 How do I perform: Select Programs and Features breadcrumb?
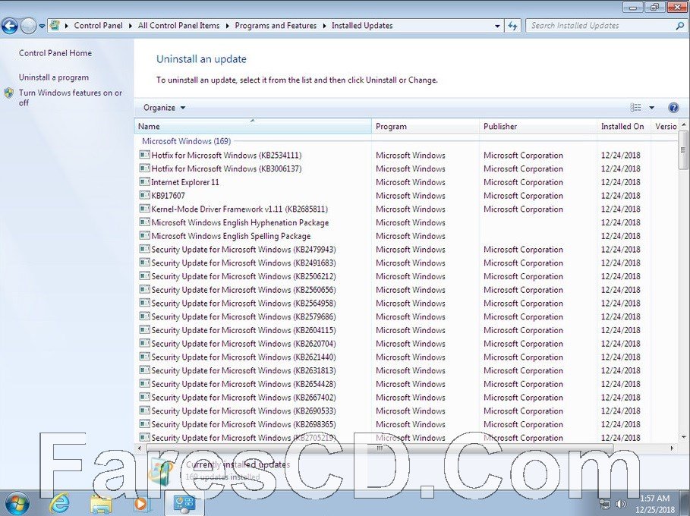click(276, 26)
